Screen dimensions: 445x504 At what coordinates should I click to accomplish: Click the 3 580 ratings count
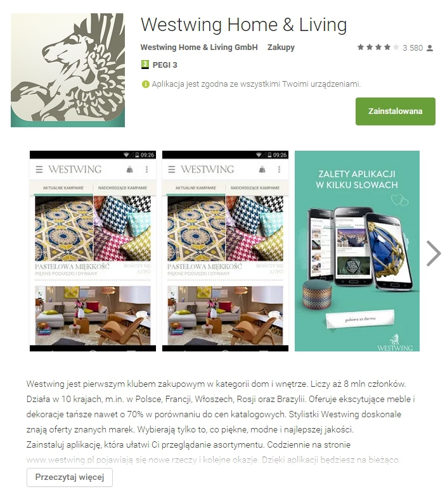click(x=413, y=48)
